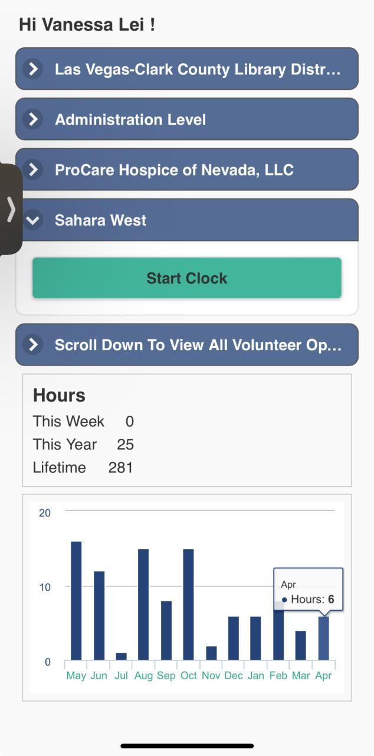The width and height of the screenshot is (374, 756).
Task: Tap the tiny July chart bar
Action: pos(121,656)
